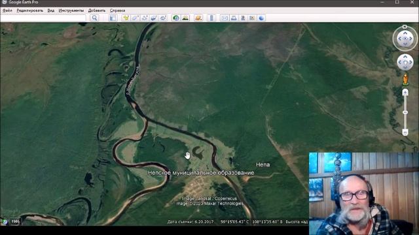Select the Add Path tool
Screen dimensions: 419x235
coord(144,18)
